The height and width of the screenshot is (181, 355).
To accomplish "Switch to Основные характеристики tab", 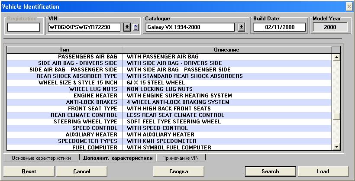I will tap(41, 158).
